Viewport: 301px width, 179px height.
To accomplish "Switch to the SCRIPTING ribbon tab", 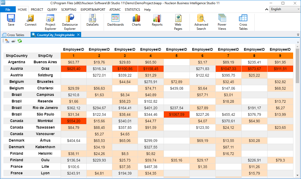I will [x=69, y=10].
